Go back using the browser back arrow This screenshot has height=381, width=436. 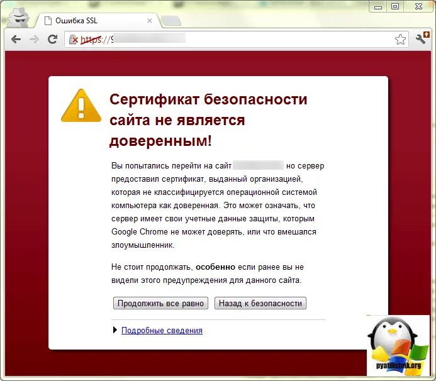16,40
